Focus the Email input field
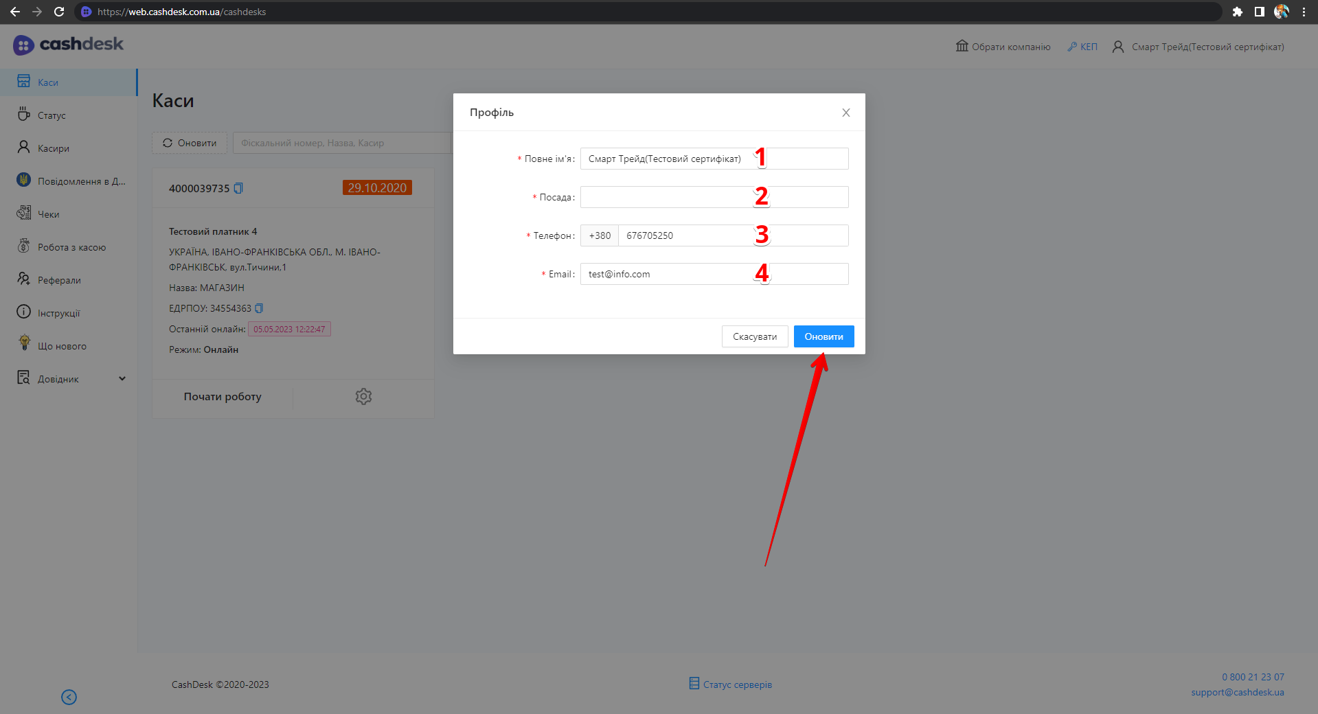The width and height of the screenshot is (1318, 714). pos(714,274)
